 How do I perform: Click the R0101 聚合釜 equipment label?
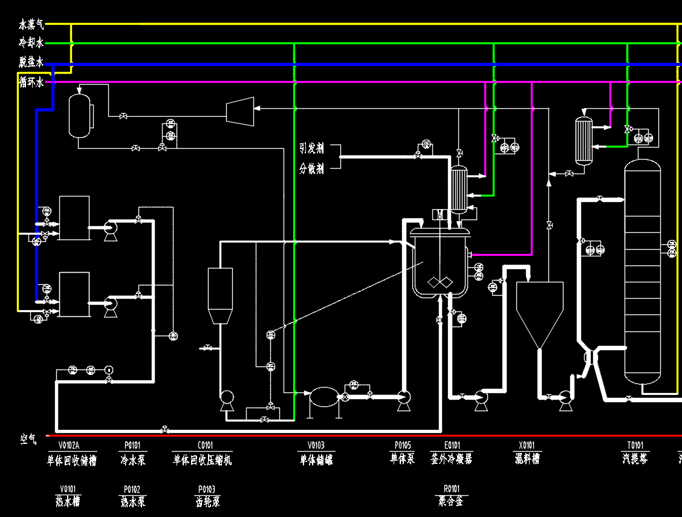click(451, 495)
